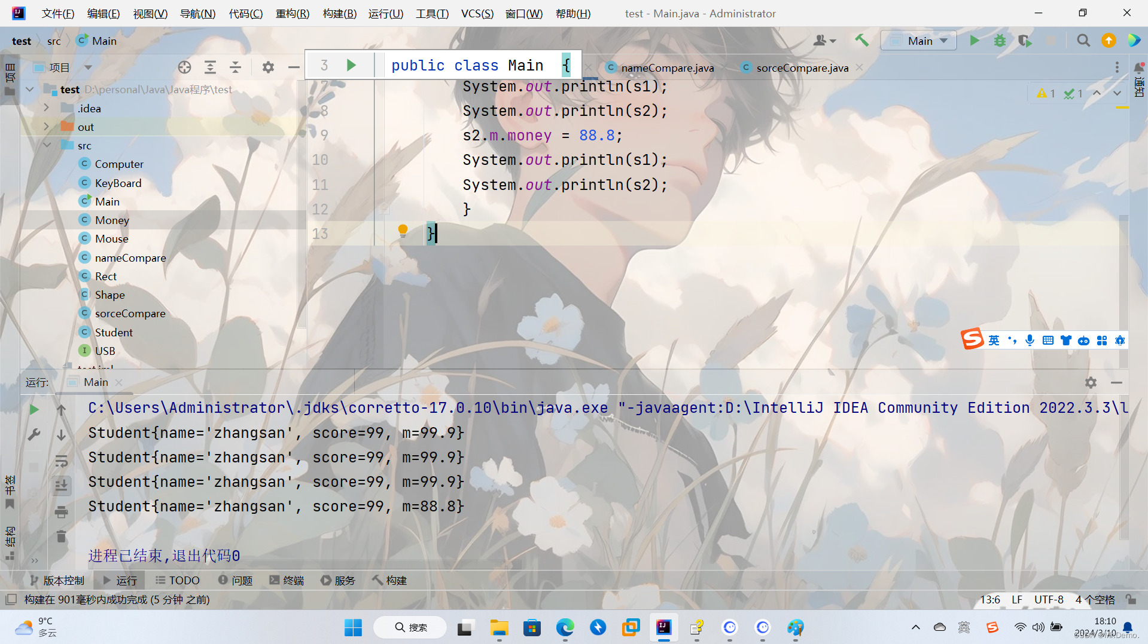
Task: Toggle Sogou voice input microphone
Action: [1030, 341]
